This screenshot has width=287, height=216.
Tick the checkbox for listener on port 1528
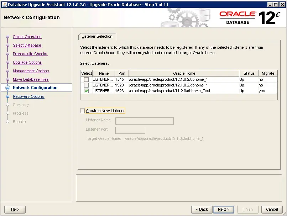pos(87,85)
